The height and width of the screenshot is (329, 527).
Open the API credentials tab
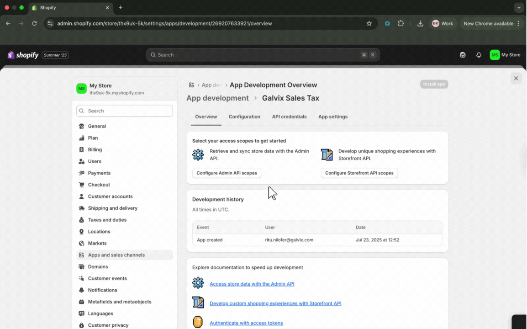click(x=290, y=117)
